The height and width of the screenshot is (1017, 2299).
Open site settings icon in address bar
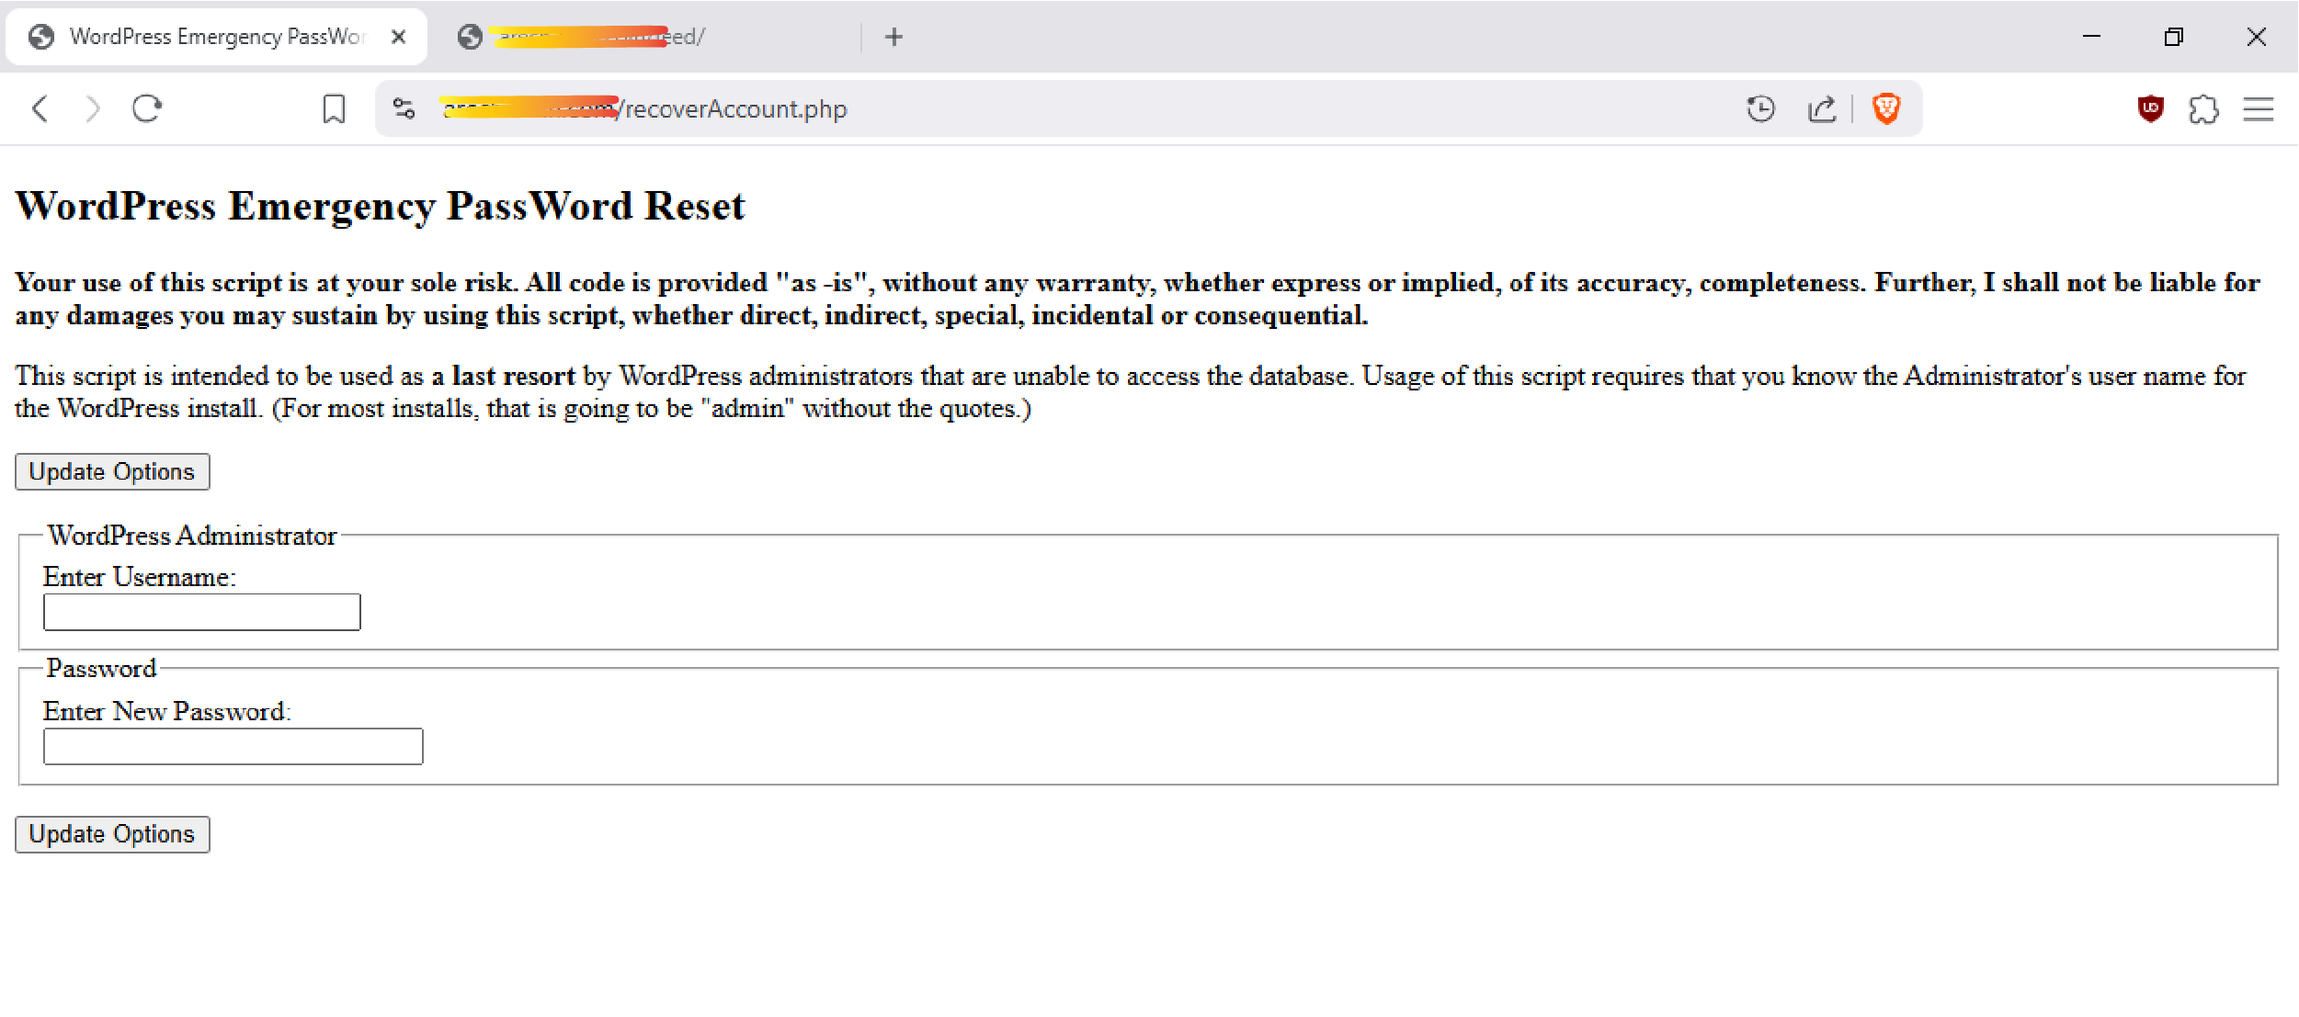pos(404,108)
